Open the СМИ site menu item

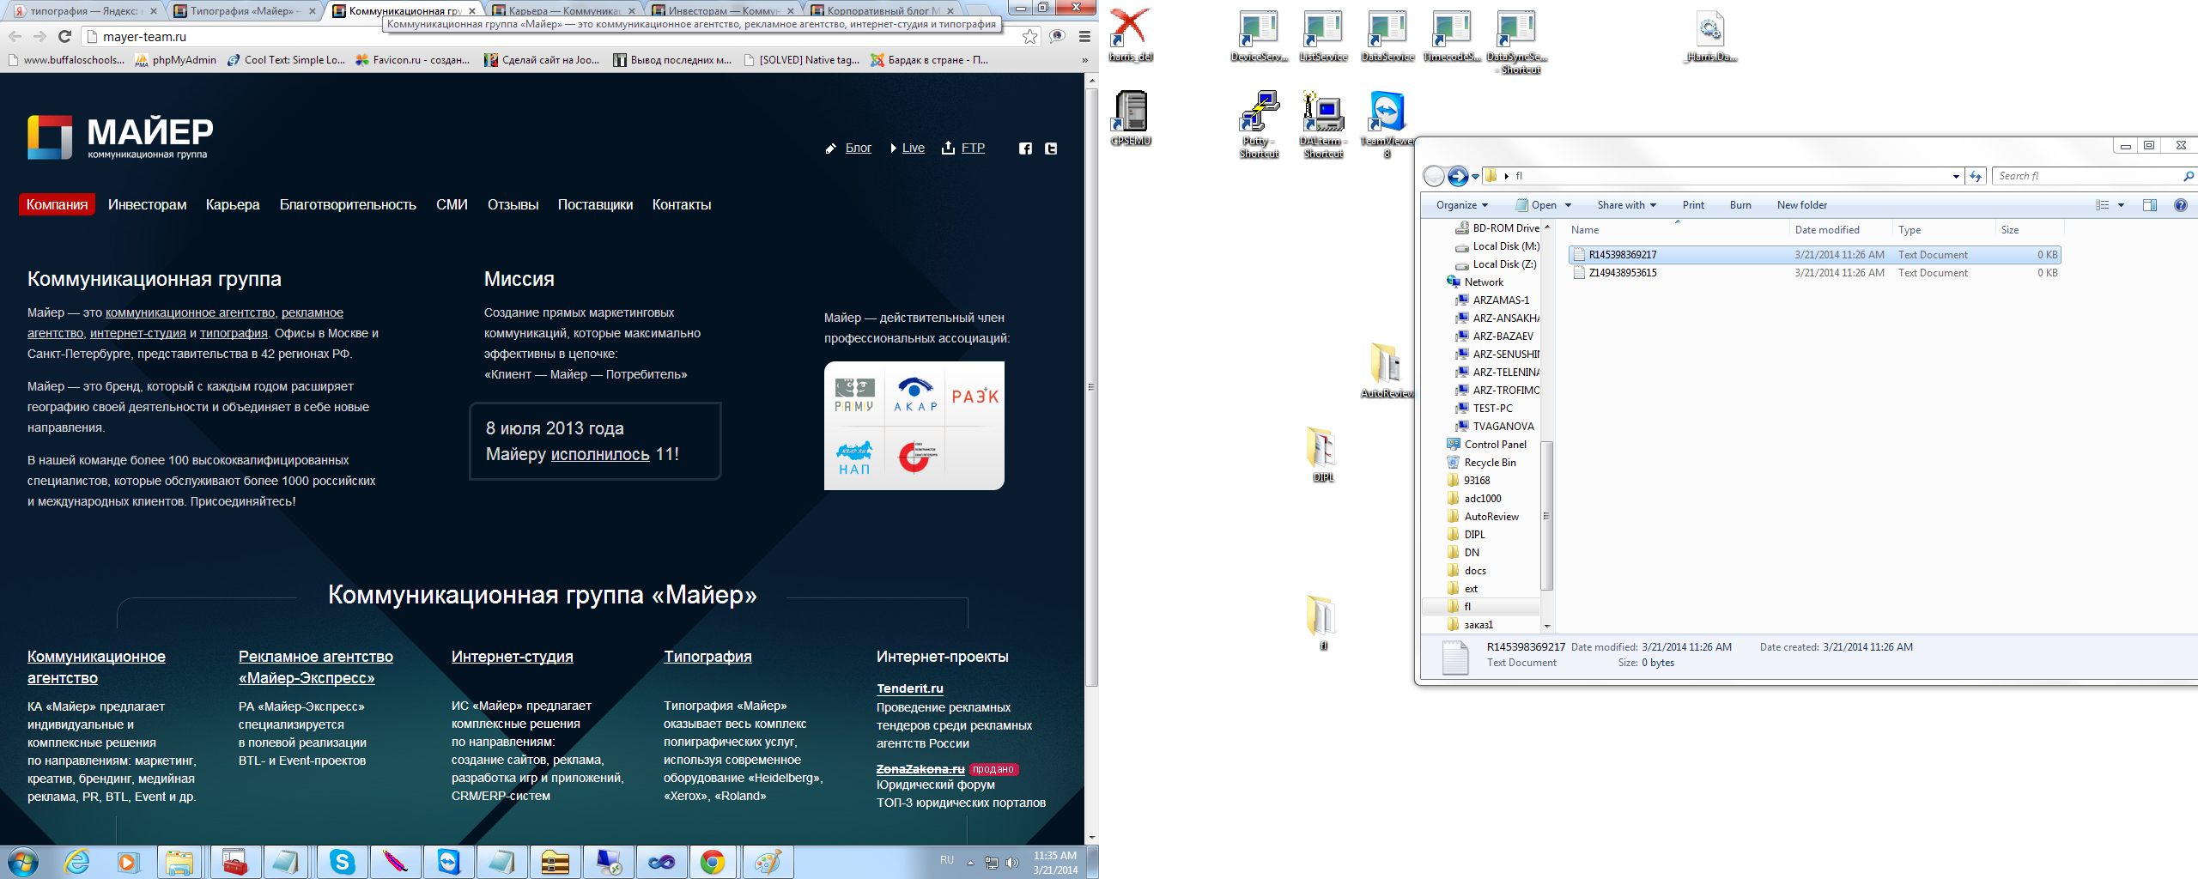[452, 204]
